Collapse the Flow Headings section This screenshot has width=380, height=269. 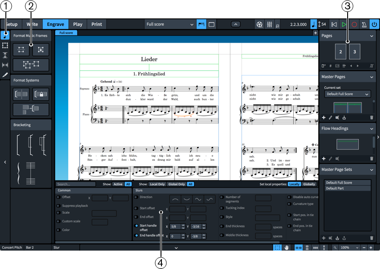371,129
